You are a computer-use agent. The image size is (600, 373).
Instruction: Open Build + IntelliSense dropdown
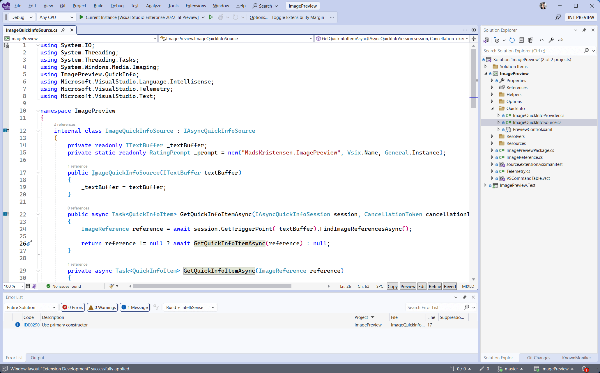click(190, 307)
